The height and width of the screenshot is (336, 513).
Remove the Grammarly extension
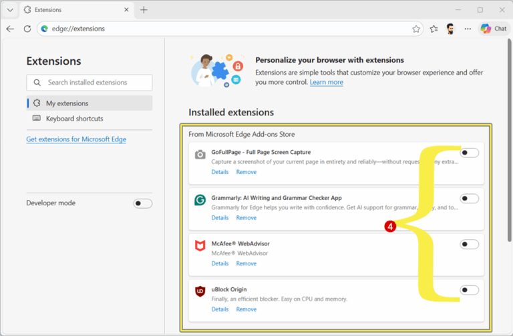pos(246,217)
